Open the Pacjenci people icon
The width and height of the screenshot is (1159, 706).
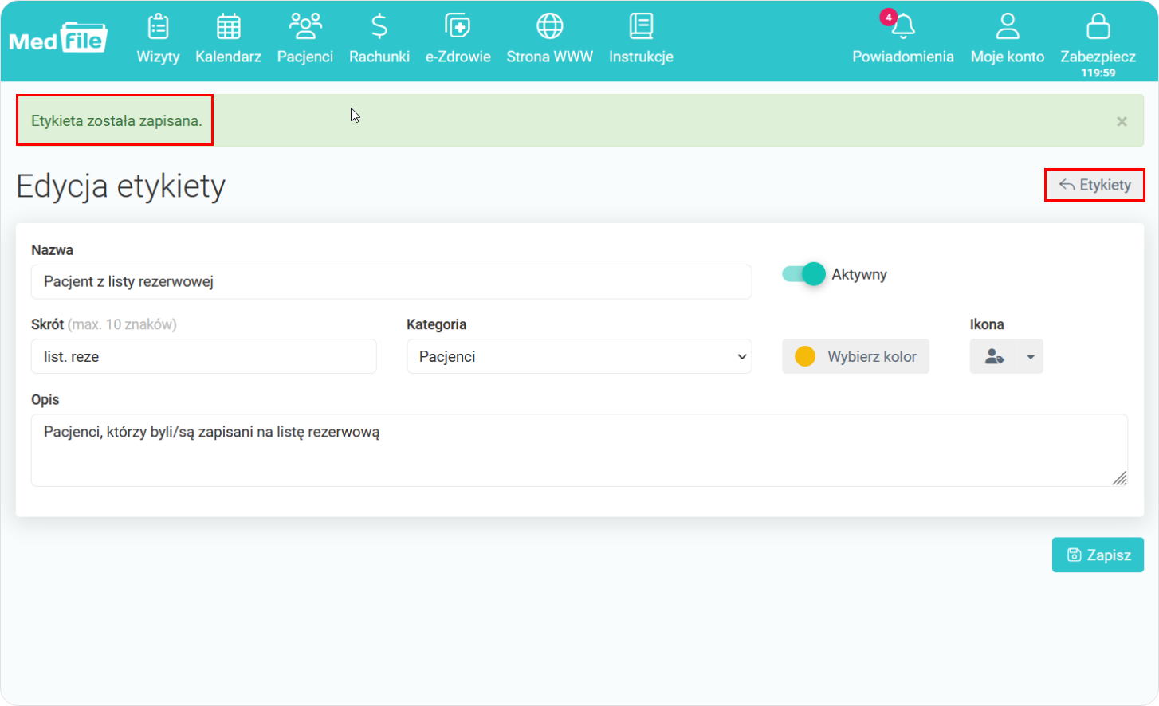tap(305, 26)
